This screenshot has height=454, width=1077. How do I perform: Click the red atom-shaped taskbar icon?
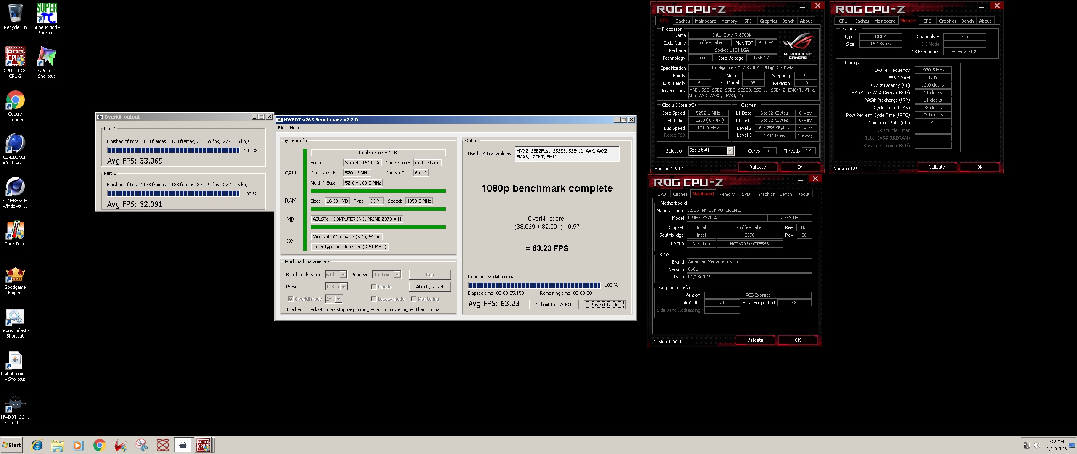pyautogui.click(x=163, y=445)
